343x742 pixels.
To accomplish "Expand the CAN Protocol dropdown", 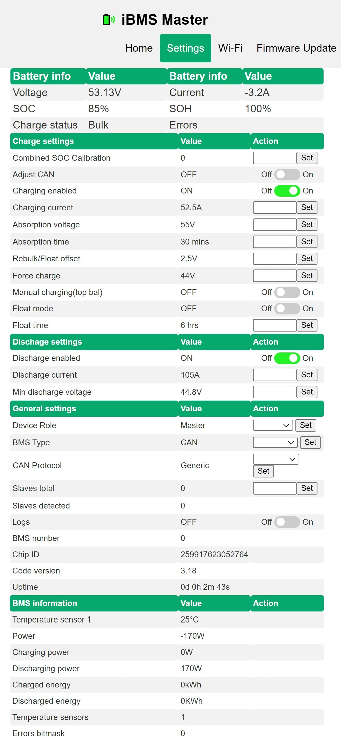I will [x=276, y=459].
